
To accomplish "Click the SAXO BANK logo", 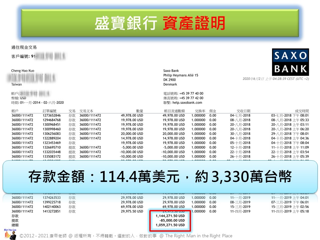I will [290, 62].
